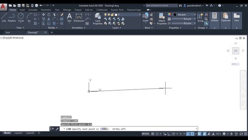Expand the Layers panel
The image size is (248, 140).
117,28
